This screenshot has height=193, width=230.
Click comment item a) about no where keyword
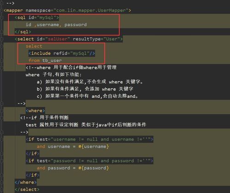point(90,82)
